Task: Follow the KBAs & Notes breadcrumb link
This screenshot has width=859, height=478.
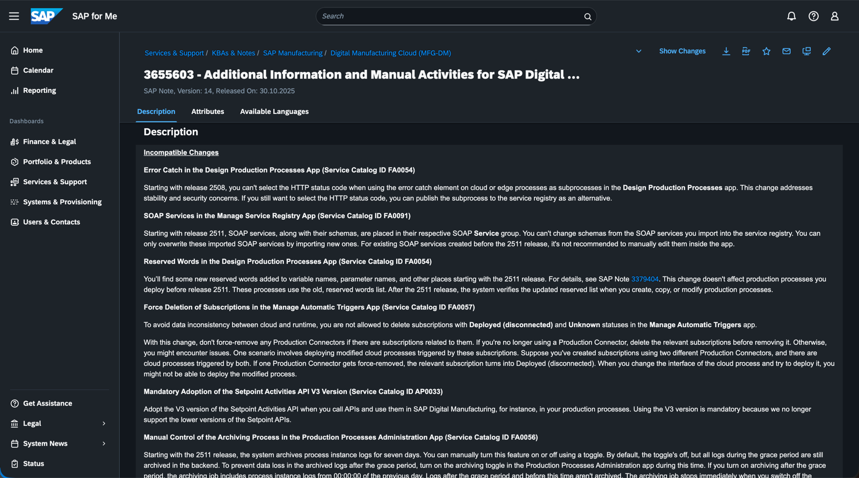Action: pyautogui.click(x=234, y=53)
